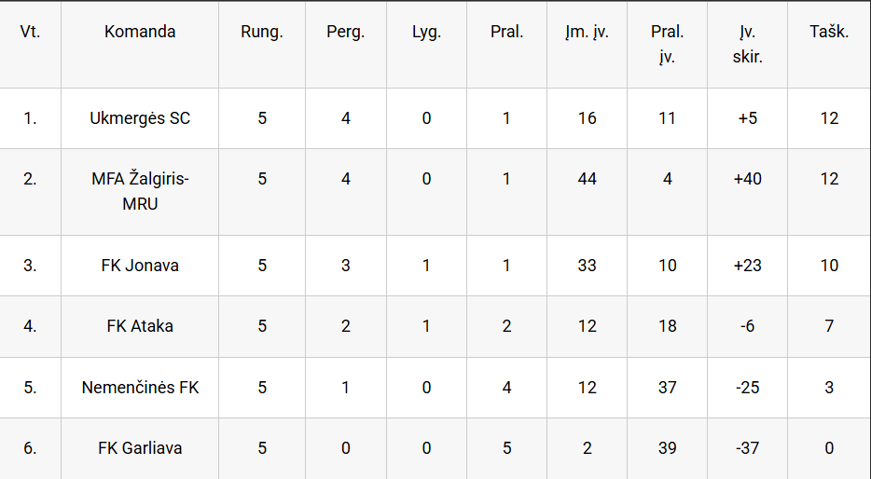Click the Pral. įv. column header
Image resolution: width=871 pixels, height=479 pixels.
667,45
